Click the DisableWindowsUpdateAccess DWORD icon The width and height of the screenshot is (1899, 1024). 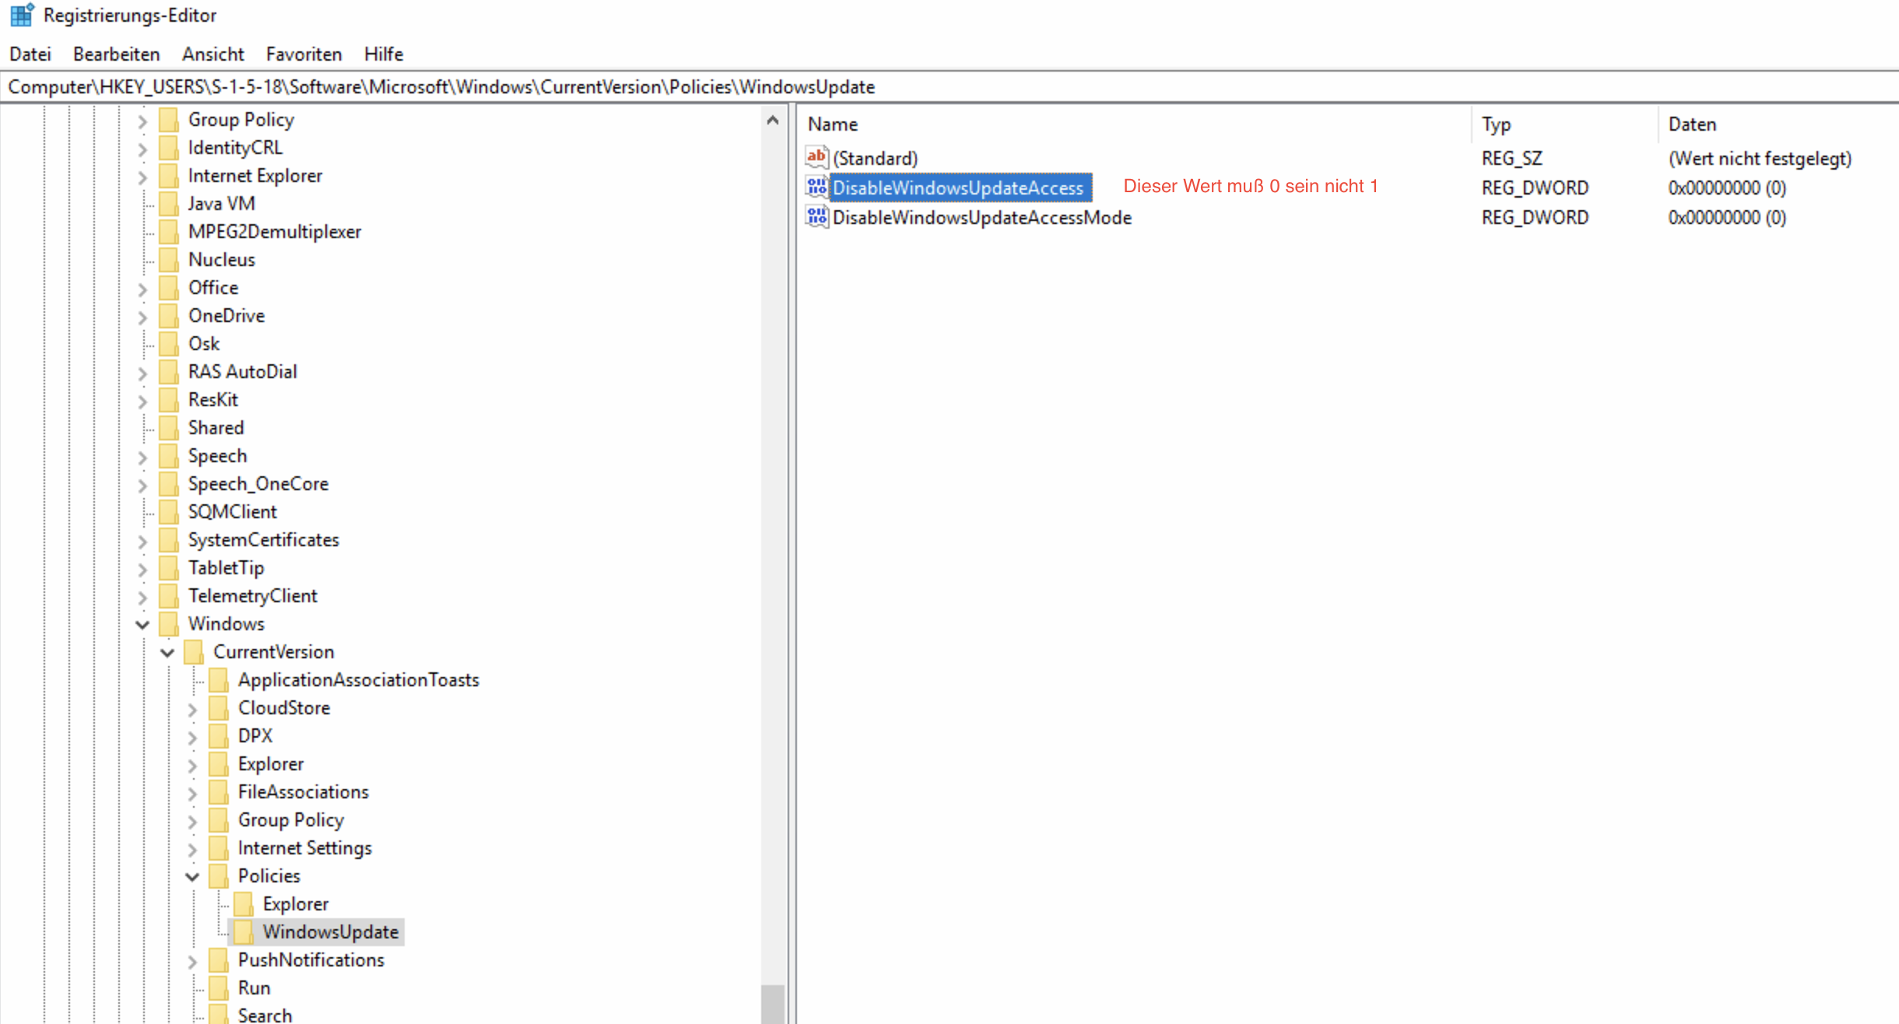(816, 188)
